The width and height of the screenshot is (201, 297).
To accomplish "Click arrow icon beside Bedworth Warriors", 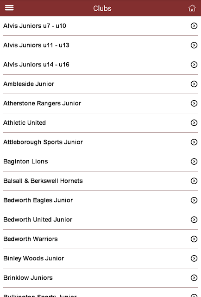I will pyautogui.click(x=194, y=239).
